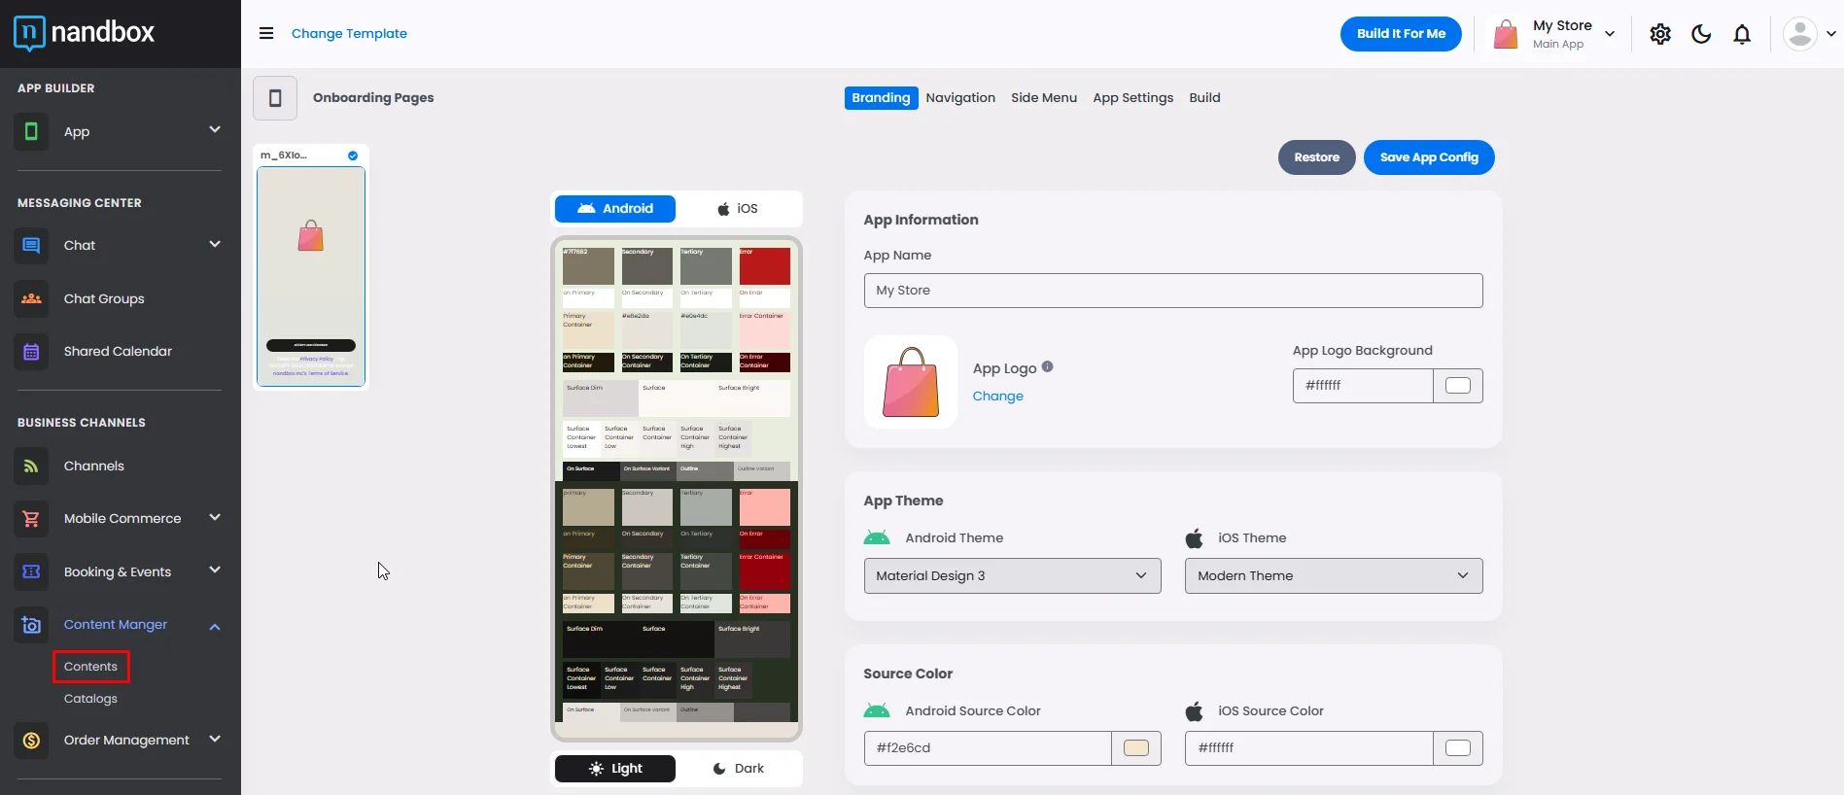Viewport: 1844px width, 795px height.
Task: Open the Navigation tab
Action: pos(960,98)
